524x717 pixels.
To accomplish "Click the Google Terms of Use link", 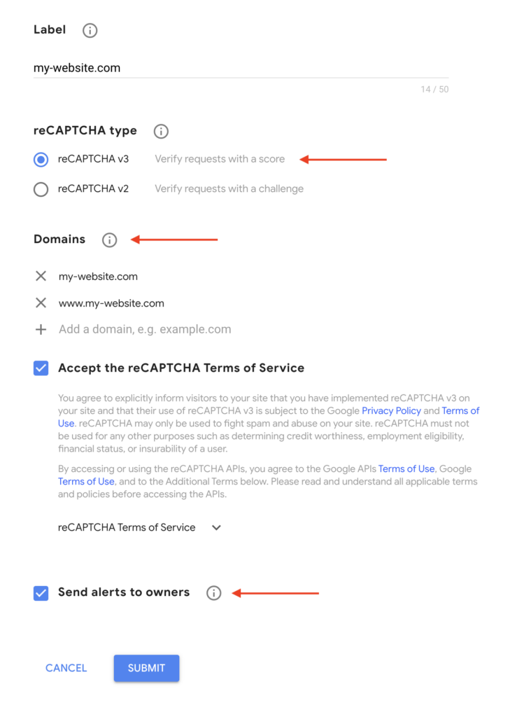I will [85, 481].
